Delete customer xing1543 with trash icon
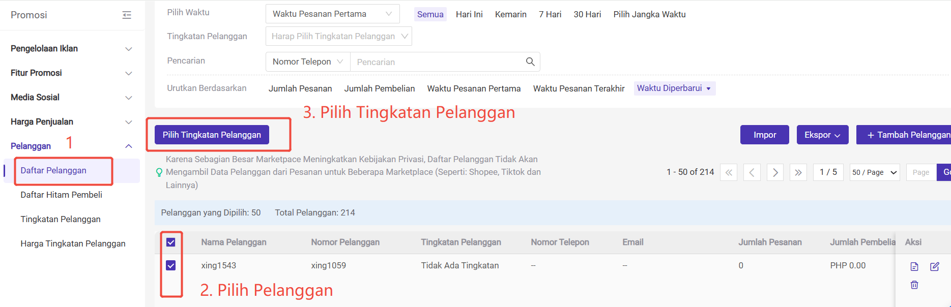This screenshot has width=951, height=307. (x=914, y=285)
